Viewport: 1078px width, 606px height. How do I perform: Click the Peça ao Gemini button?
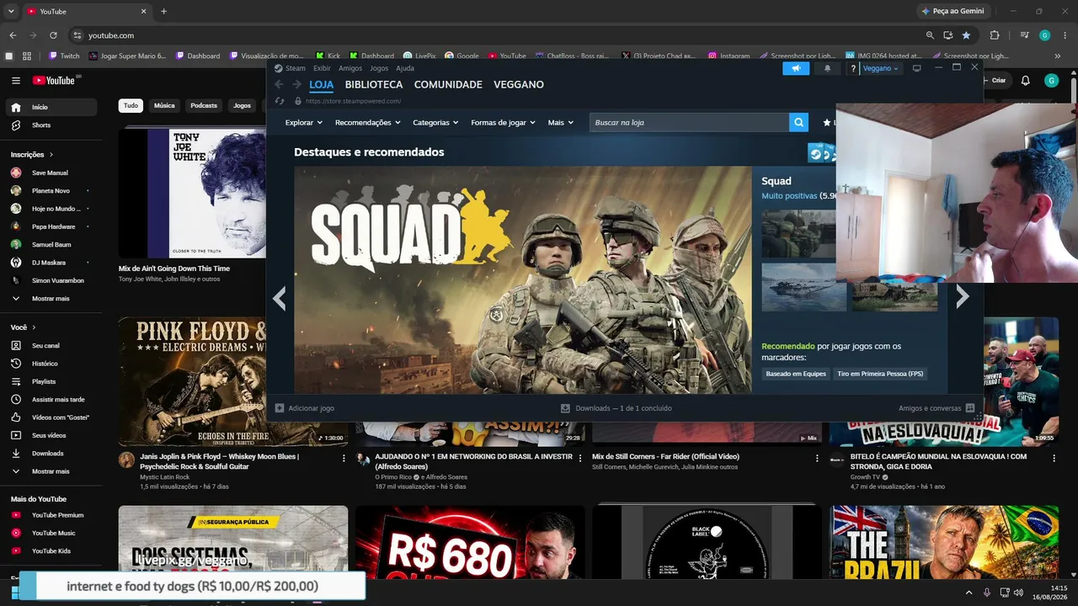click(x=953, y=12)
